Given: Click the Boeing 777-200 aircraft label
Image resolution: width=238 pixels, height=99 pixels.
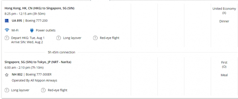Looking at the screenshot, I should [36, 21].
